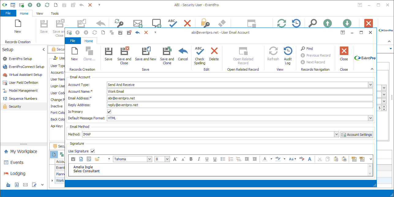Click the add email envelope icon in the main ribbon

(138, 24)
